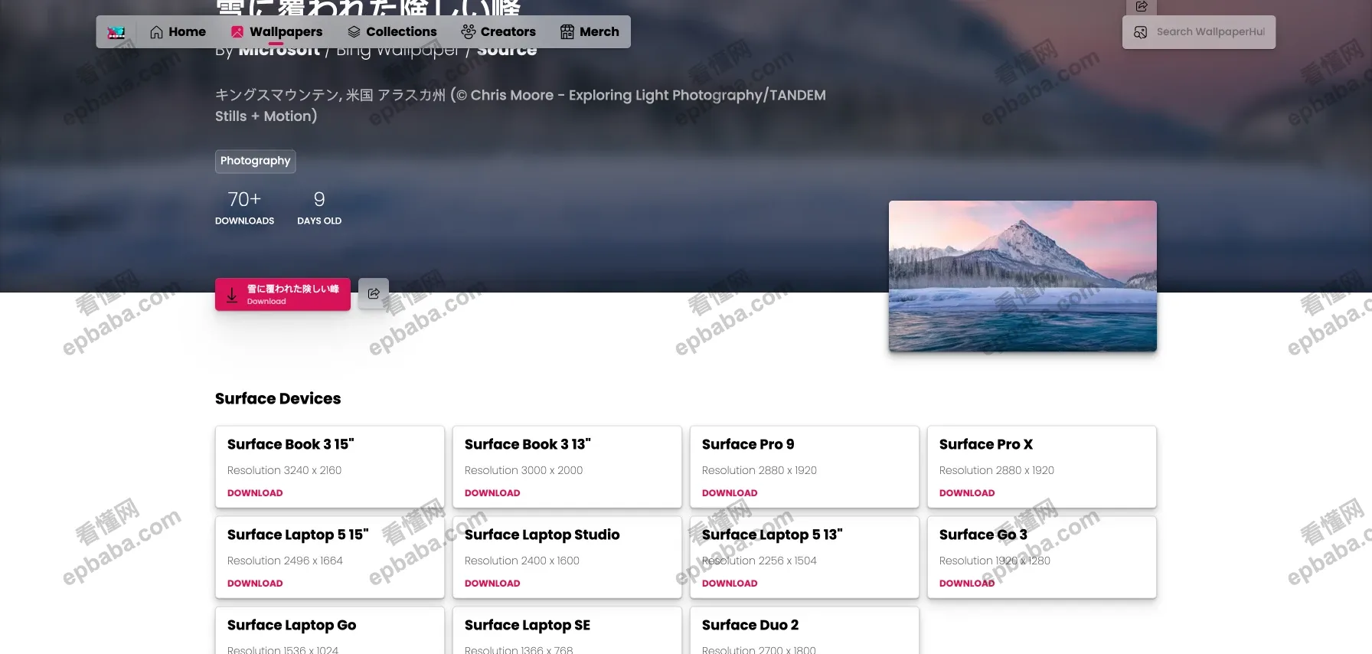This screenshot has height=654, width=1372.
Task: Open the Microsoft author link
Action: click(x=279, y=51)
